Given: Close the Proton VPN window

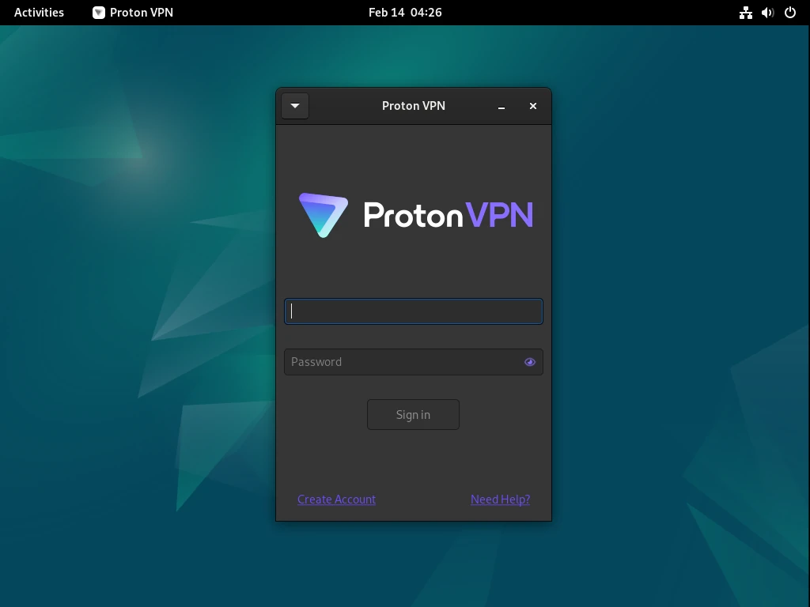Looking at the screenshot, I should [533, 106].
